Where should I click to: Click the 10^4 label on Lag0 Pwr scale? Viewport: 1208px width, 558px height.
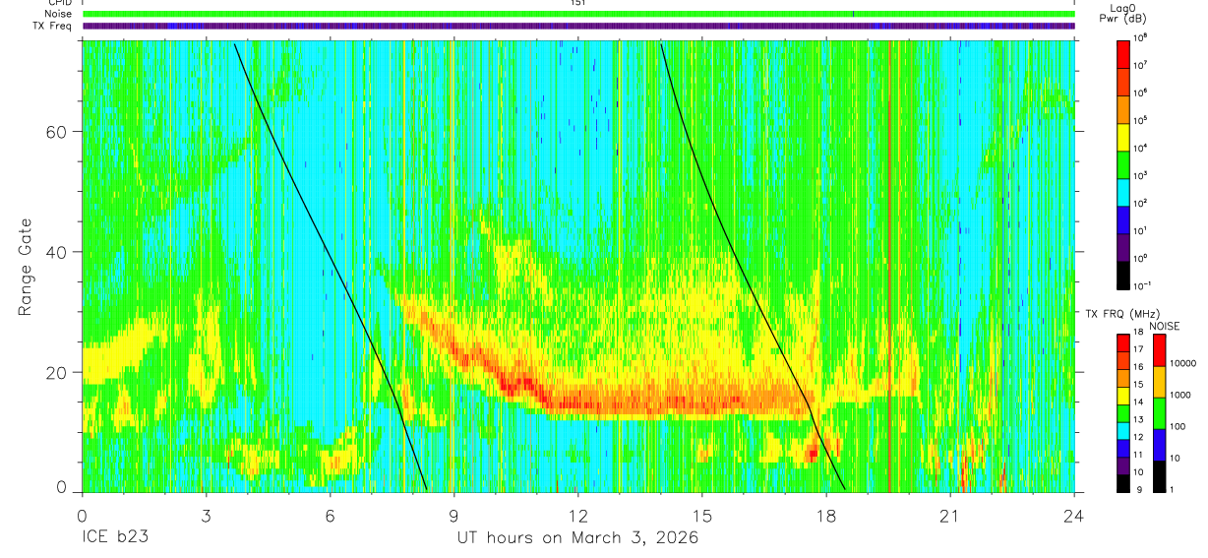1141,148
